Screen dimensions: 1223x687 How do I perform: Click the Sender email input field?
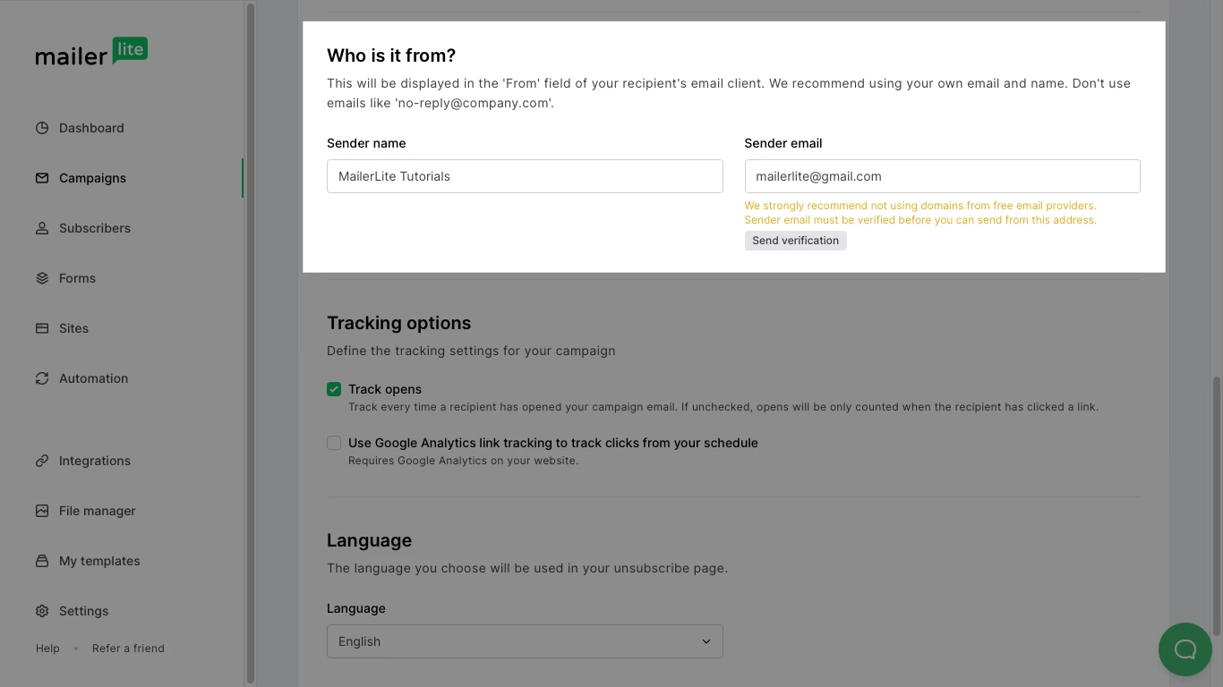tap(942, 176)
